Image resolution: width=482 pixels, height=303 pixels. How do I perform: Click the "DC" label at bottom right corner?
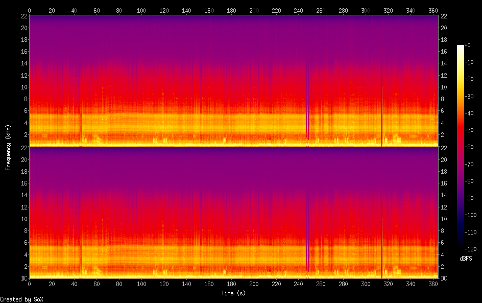(444, 278)
